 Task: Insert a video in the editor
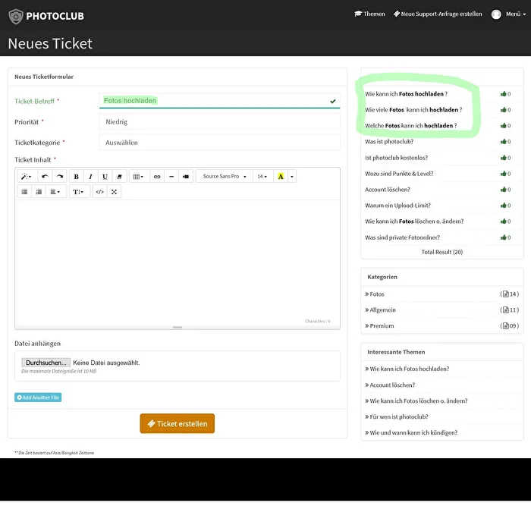click(x=186, y=177)
